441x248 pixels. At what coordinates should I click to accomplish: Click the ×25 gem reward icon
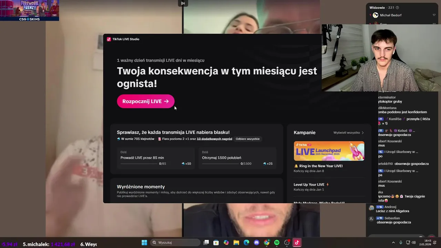point(265,164)
